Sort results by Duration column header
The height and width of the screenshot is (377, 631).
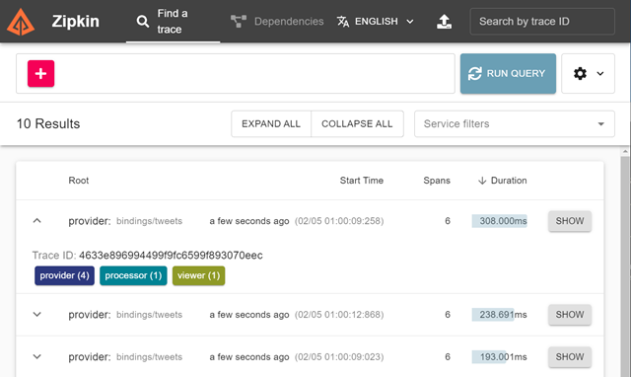502,181
